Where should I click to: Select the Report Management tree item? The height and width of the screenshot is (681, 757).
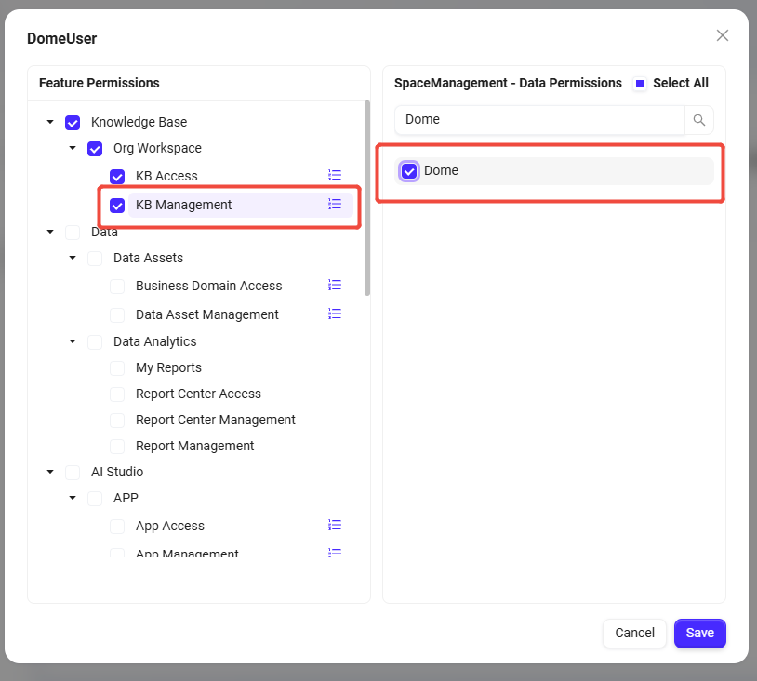[x=194, y=446]
